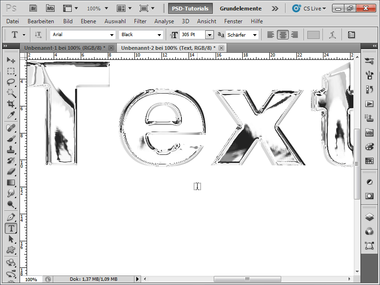Launch Mini Bridge from the application bar
This screenshot has height=285, width=380.
tap(50, 9)
